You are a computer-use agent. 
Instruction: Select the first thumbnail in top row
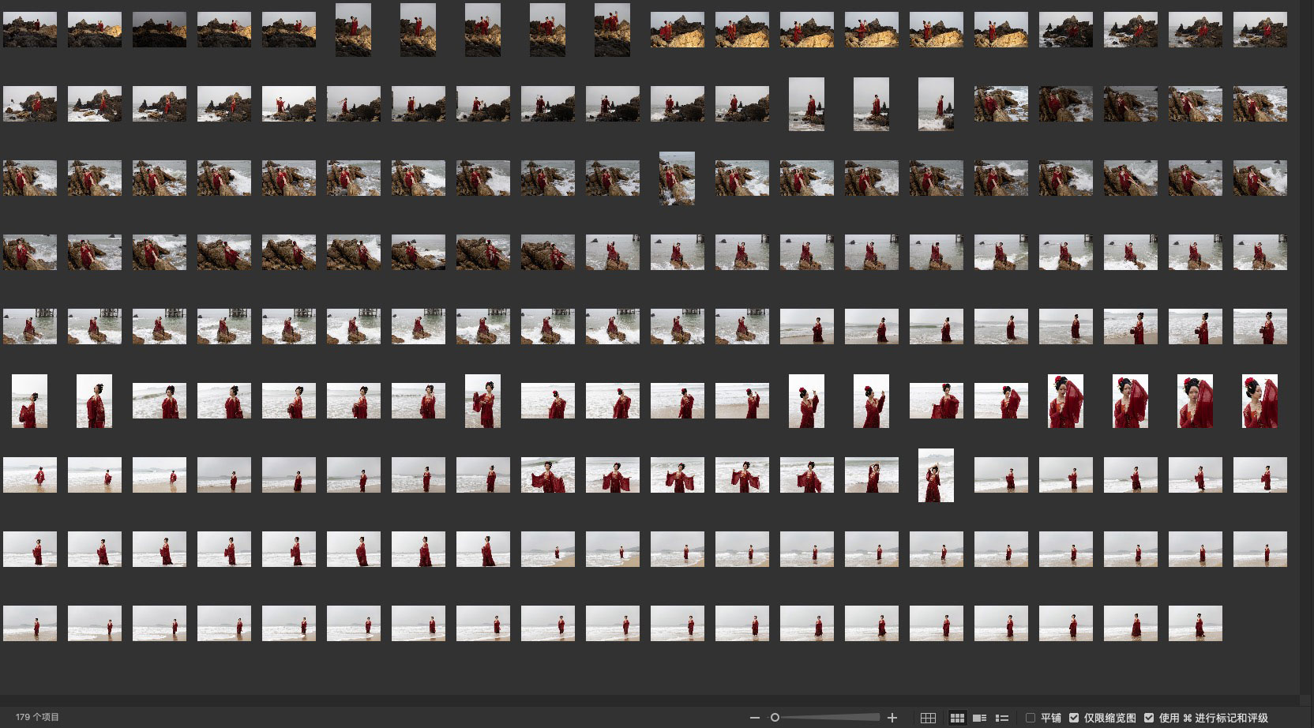click(30, 30)
